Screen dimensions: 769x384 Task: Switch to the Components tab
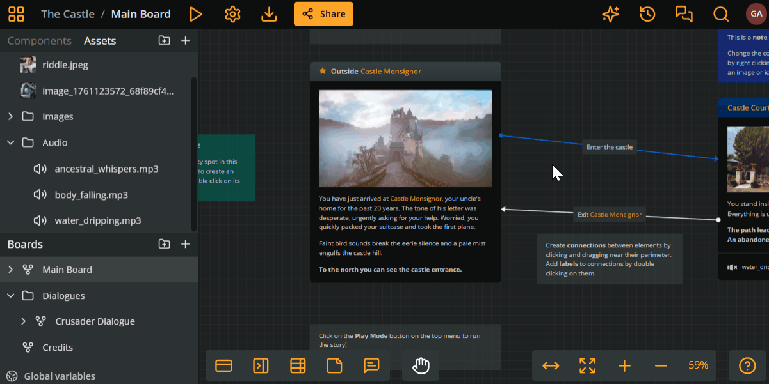tap(39, 40)
